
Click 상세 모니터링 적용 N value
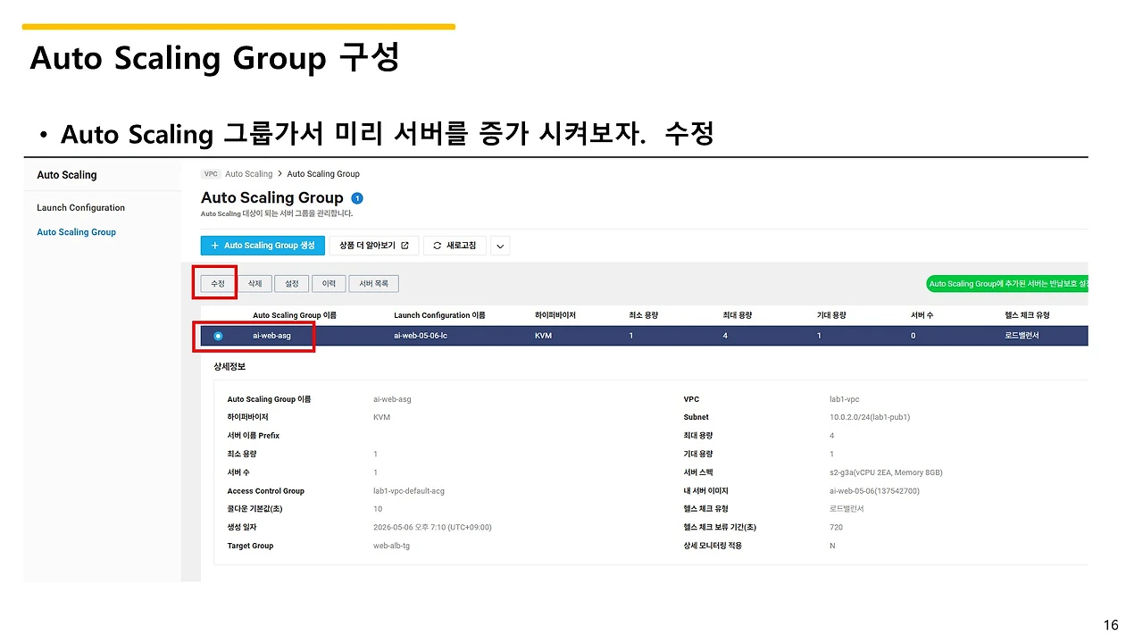[x=832, y=546]
